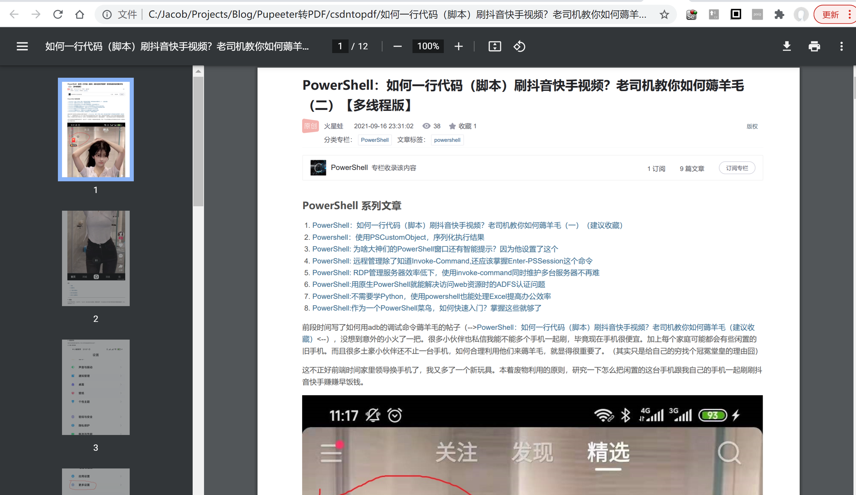The width and height of the screenshot is (856, 495).
Task: Edit the PDF page number field
Action: click(340, 46)
